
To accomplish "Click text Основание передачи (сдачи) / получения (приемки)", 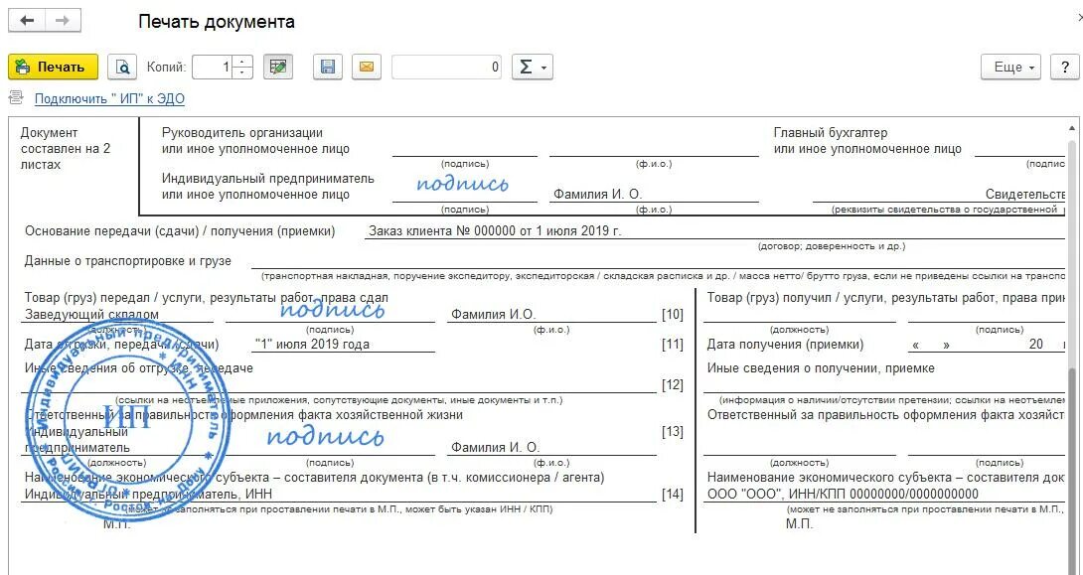I will click(180, 231).
